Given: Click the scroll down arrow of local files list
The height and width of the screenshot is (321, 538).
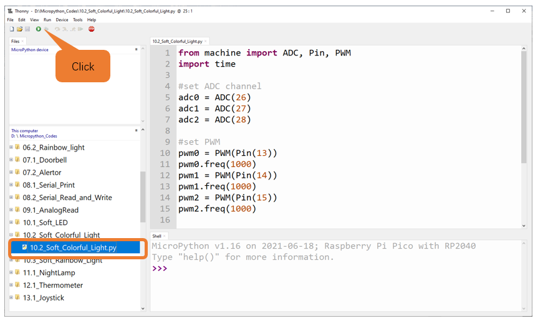Looking at the screenshot, I should (143, 309).
